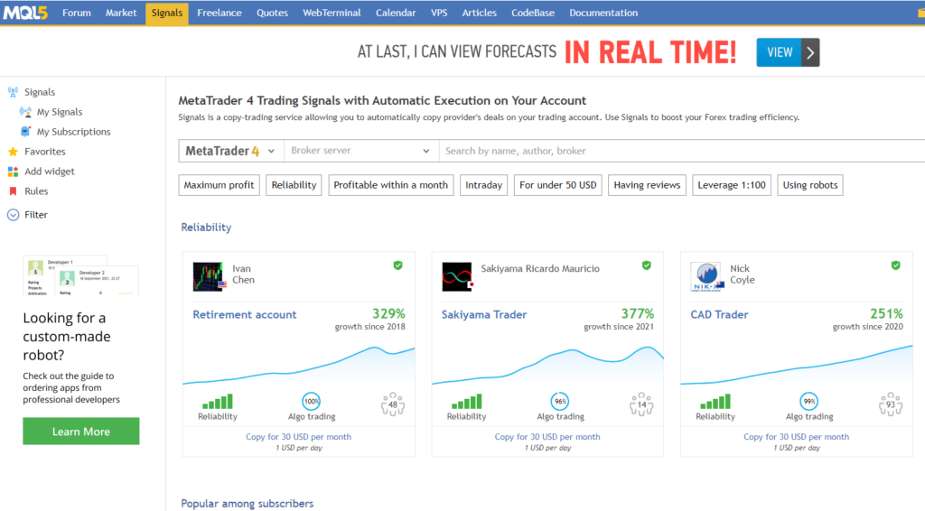925x511 pixels.
Task: Toggle the Intraday filter chip
Action: pyautogui.click(x=483, y=185)
